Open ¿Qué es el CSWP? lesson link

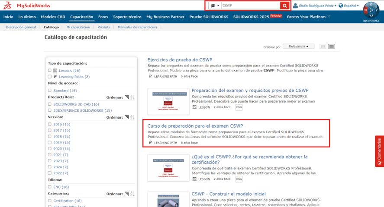click(249, 160)
